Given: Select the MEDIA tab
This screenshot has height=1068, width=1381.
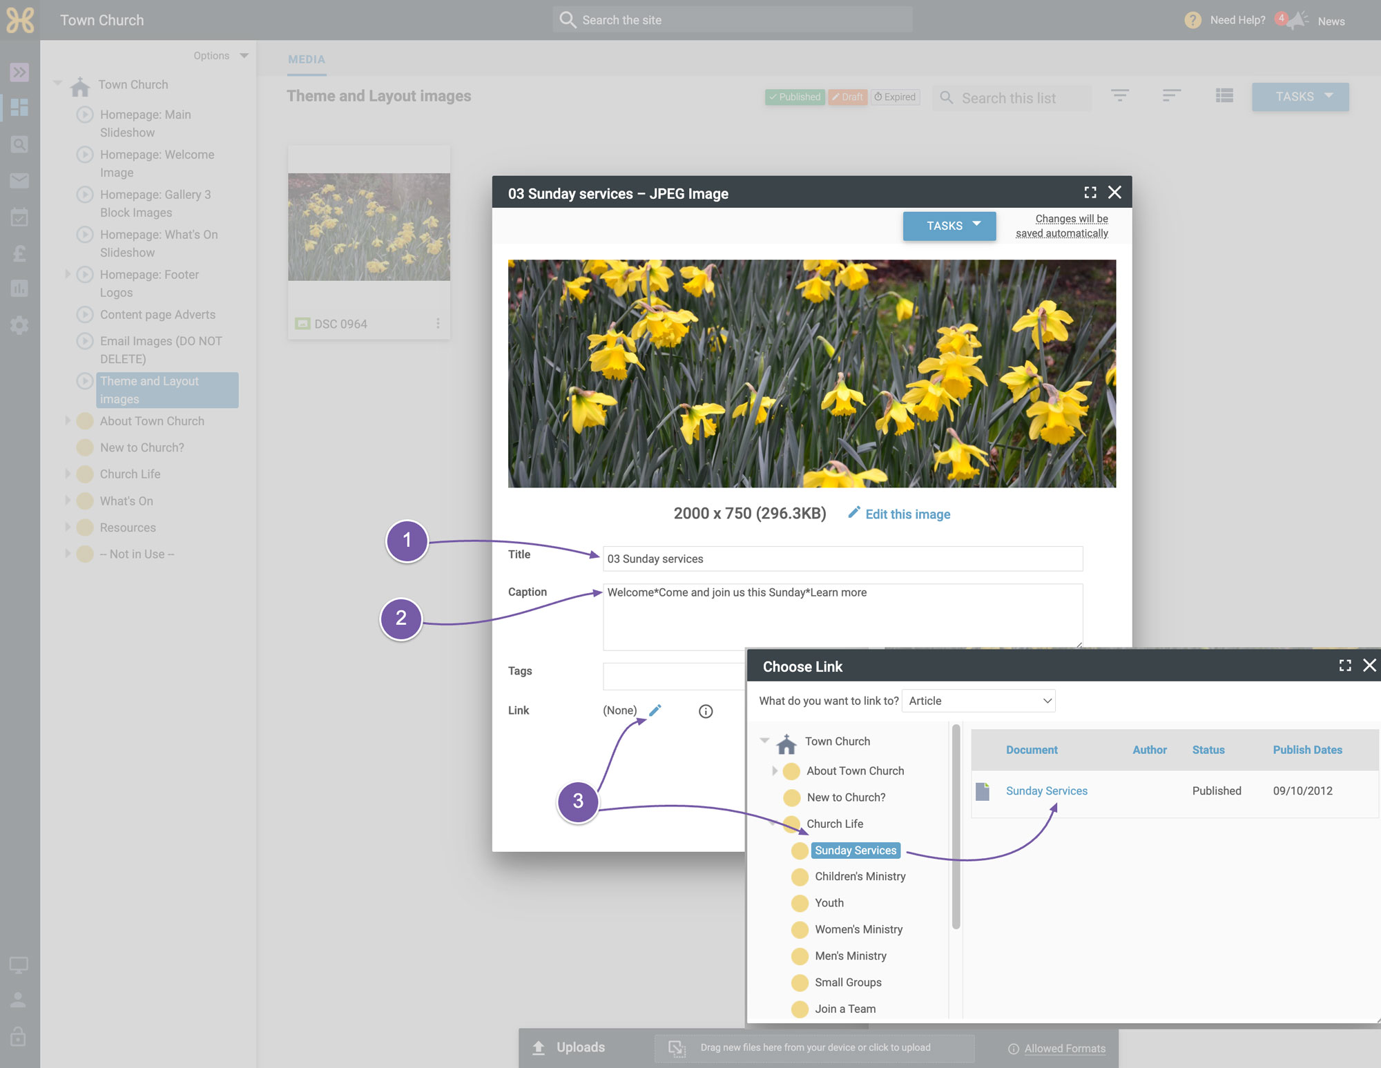Looking at the screenshot, I should click(307, 59).
